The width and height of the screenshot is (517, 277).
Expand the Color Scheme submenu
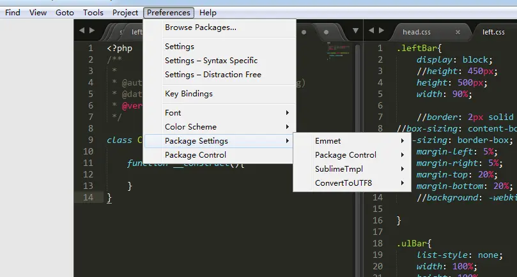(x=219, y=127)
